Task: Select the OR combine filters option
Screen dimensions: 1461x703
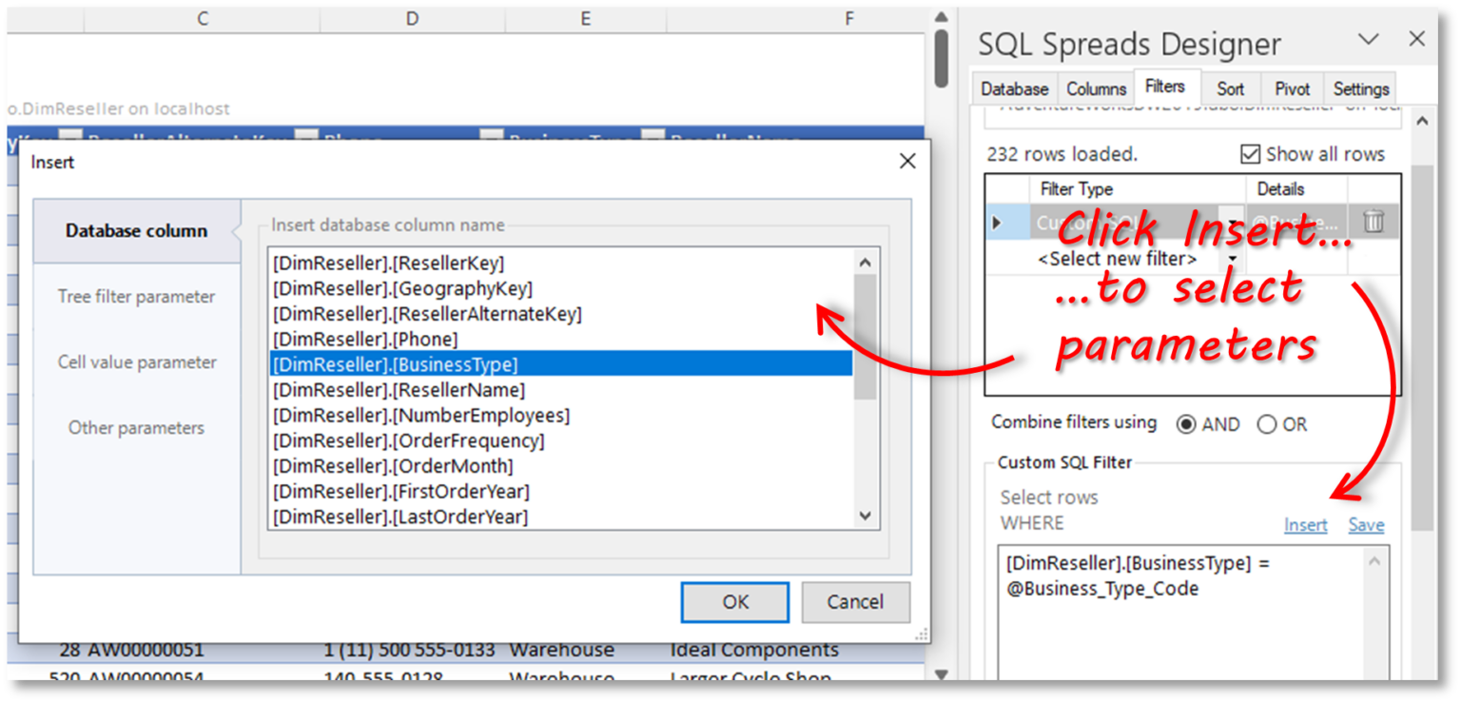Action: (1267, 425)
